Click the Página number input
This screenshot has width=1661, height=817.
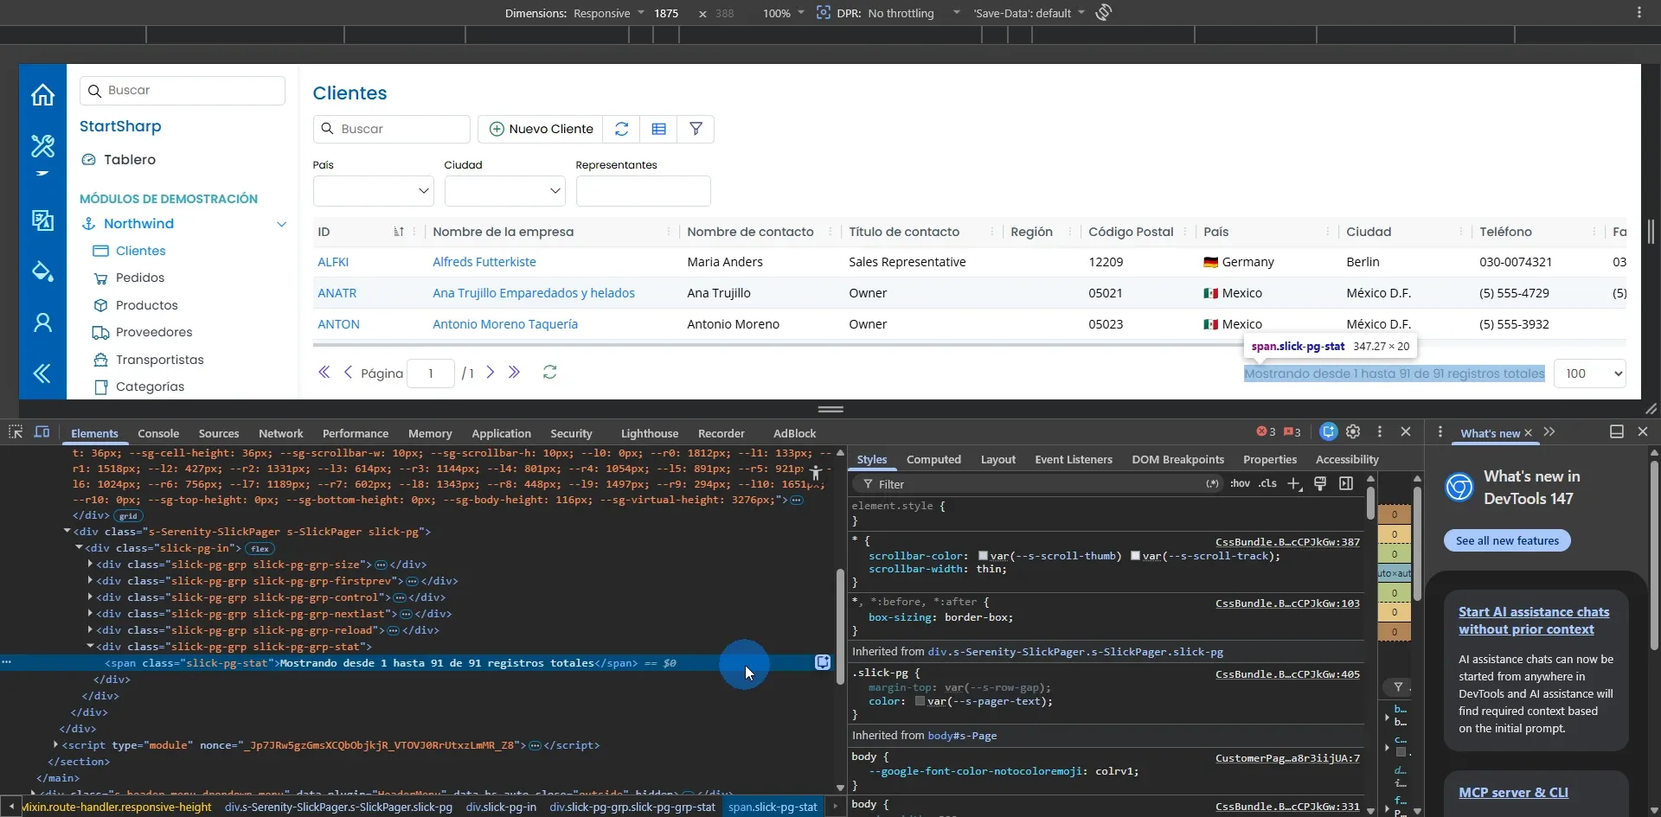click(431, 373)
